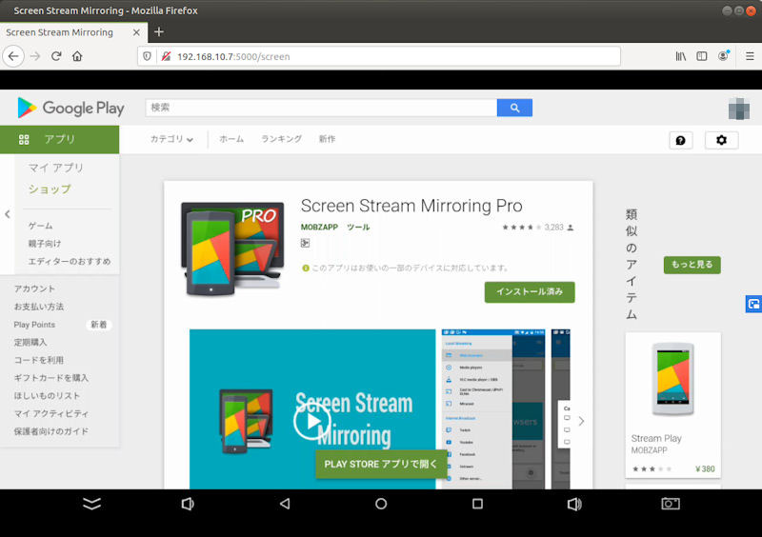Select the green アプリ section
This screenshot has width=762, height=537.
click(59, 139)
